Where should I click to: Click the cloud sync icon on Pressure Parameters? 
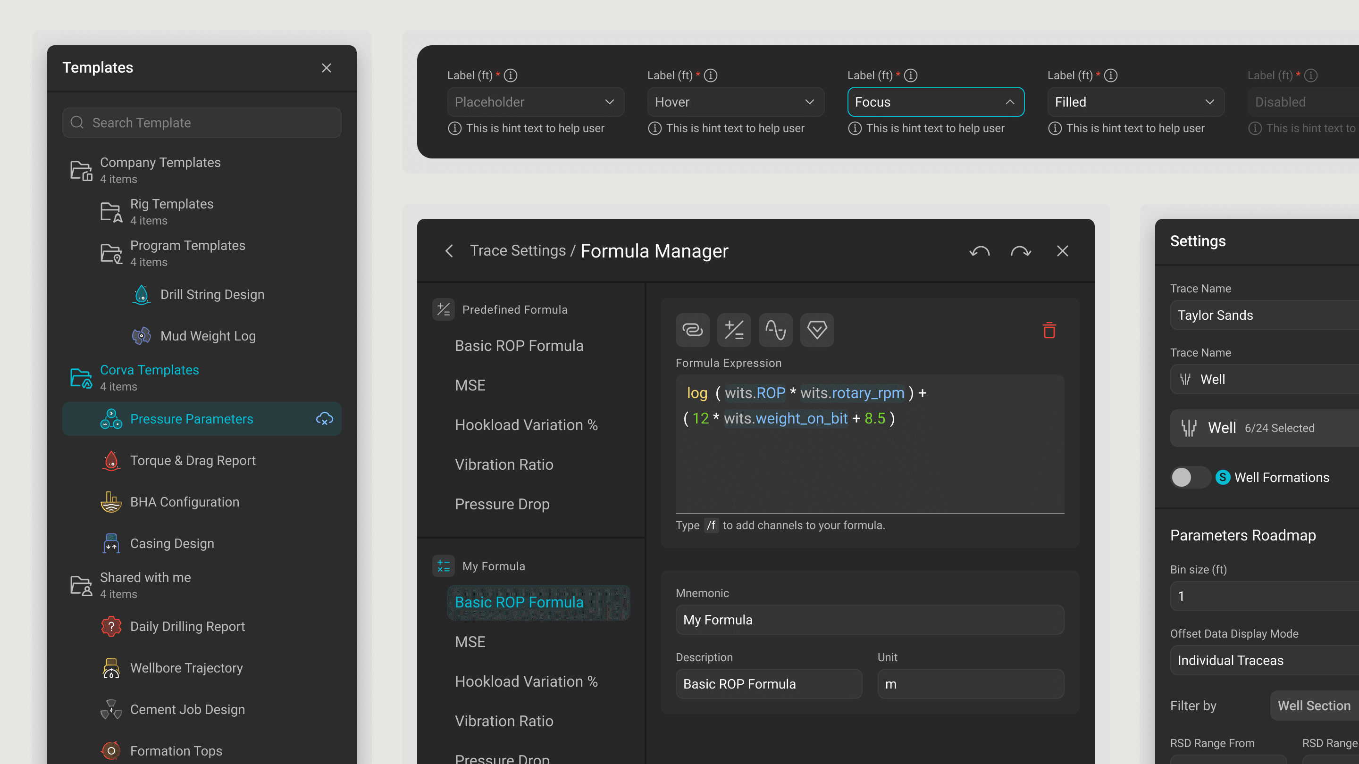[325, 419]
